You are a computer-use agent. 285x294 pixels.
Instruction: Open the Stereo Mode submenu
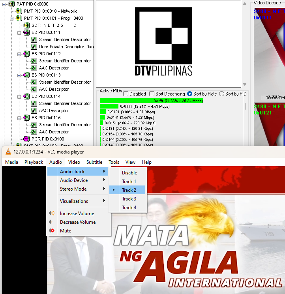[78, 189]
